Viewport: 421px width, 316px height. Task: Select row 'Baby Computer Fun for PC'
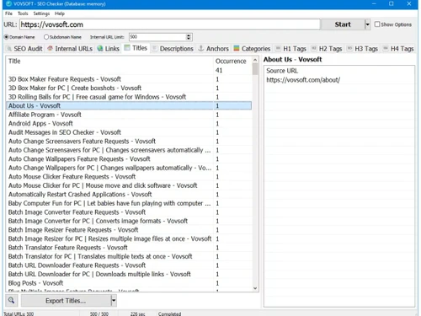129,203
